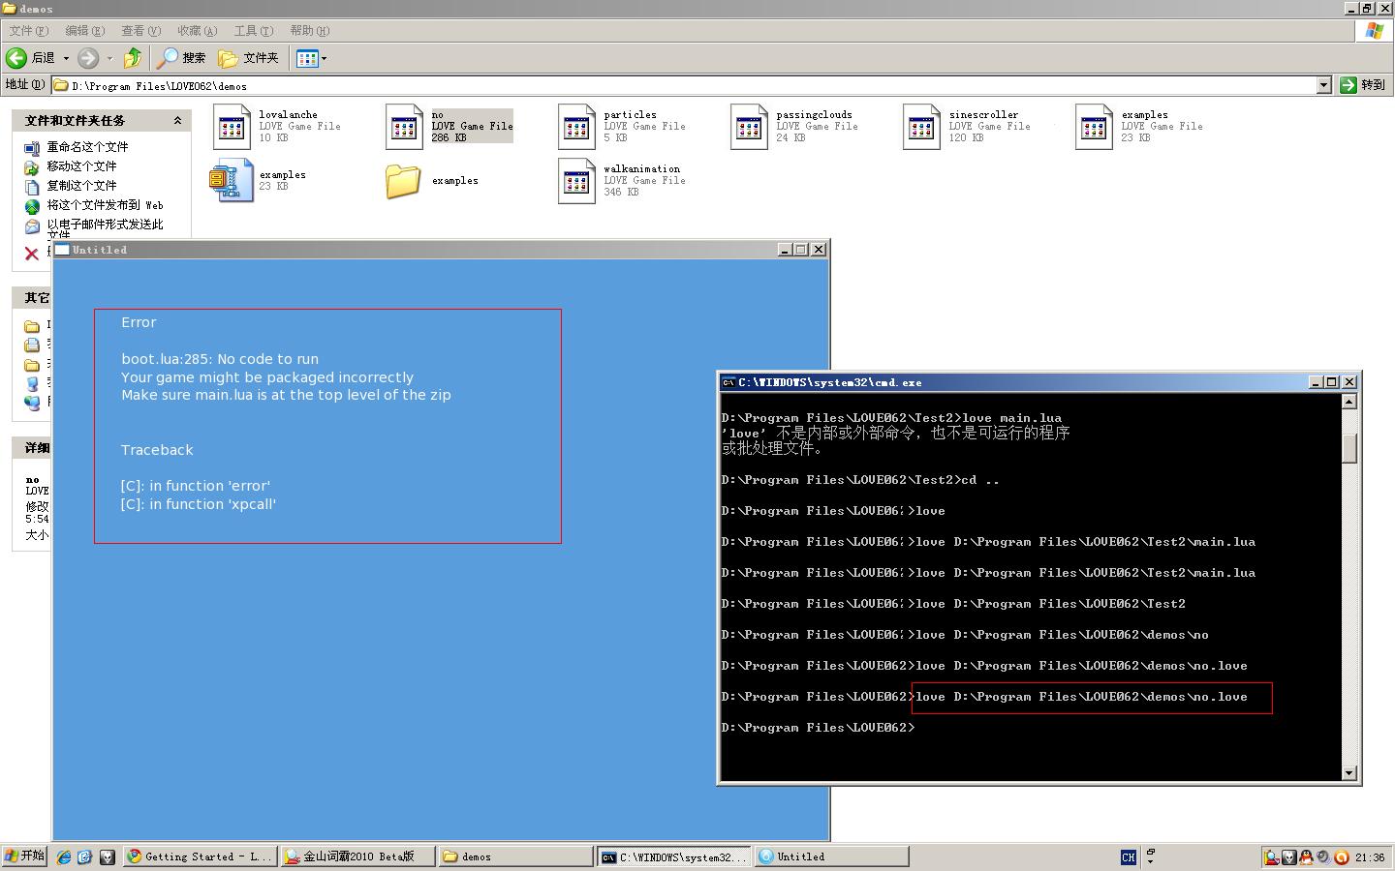Open the Tools (工具) menu
Image resolution: width=1395 pixels, height=871 pixels.
point(253,31)
